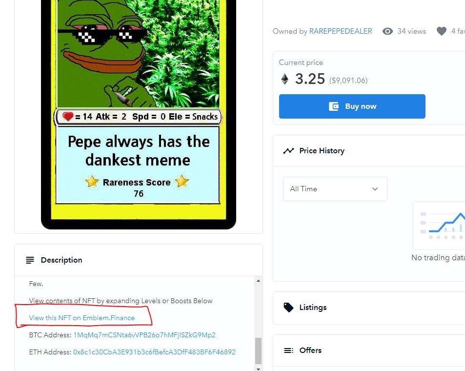Click the description scrollbar thumb
465x371 pixels.
coord(258,351)
